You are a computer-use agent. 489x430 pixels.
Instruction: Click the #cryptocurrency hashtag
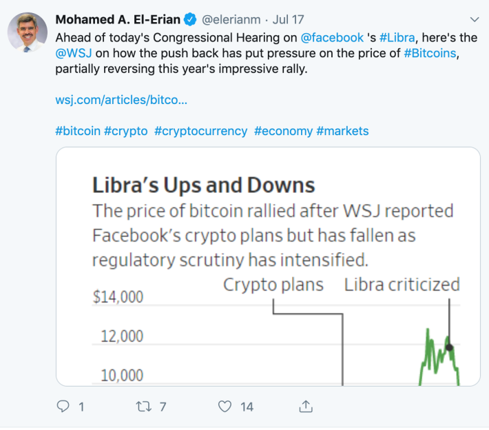click(x=201, y=131)
